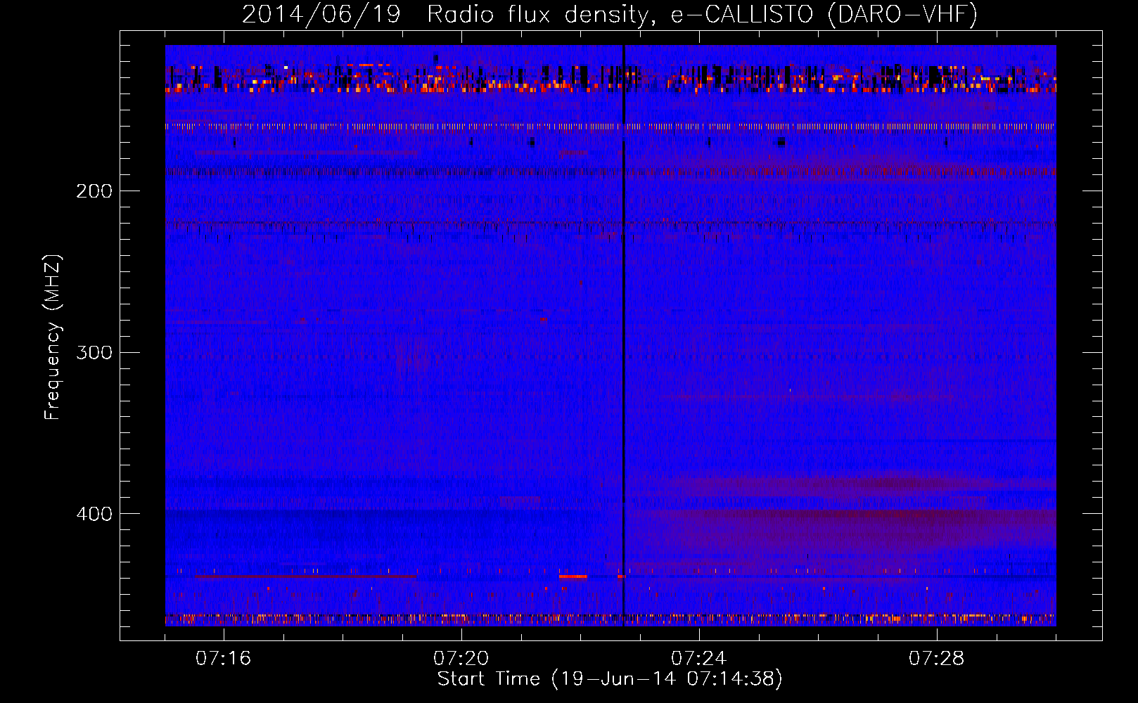The image size is (1138, 703).
Task: Click the '07:20' time tick label
Action: [461, 659]
